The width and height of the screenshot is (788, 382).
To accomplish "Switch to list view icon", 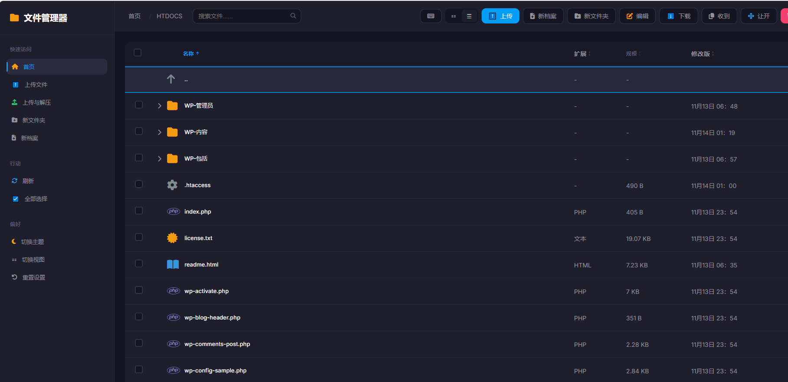I will [469, 16].
